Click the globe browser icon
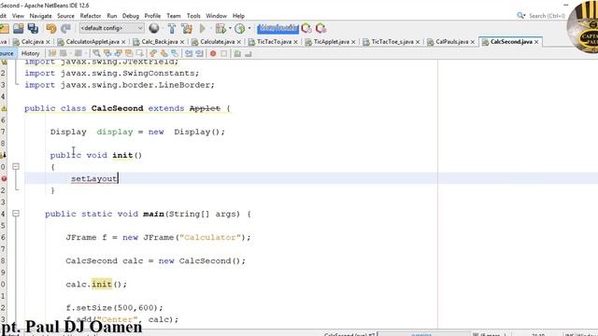The image size is (598, 336). tap(154, 28)
